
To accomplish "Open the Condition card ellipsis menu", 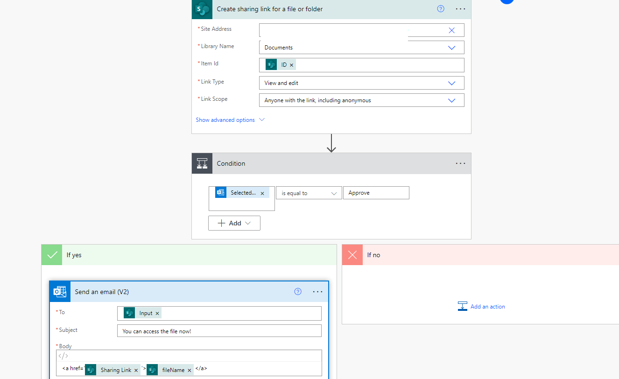I will (x=461, y=163).
